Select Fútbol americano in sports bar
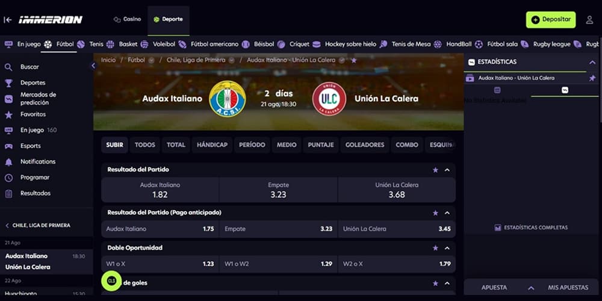 pos(208,44)
